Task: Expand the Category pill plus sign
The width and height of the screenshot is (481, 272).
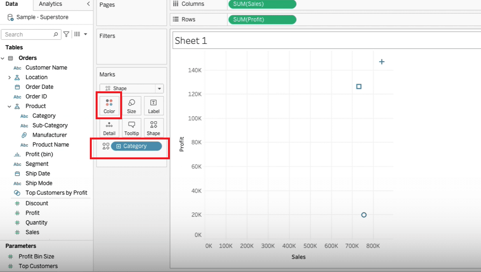Action: point(119,146)
